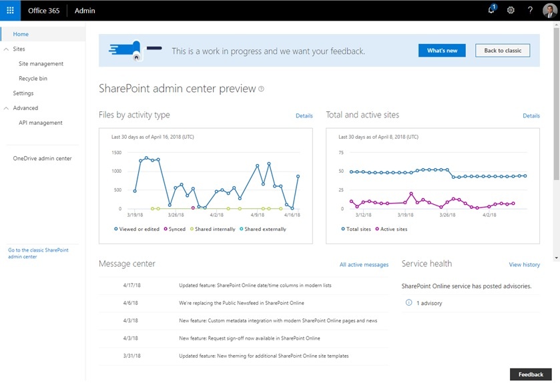Screen dimensions: 560x383
Task: Open OneDrive admin center
Action: click(x=42, y=159)
